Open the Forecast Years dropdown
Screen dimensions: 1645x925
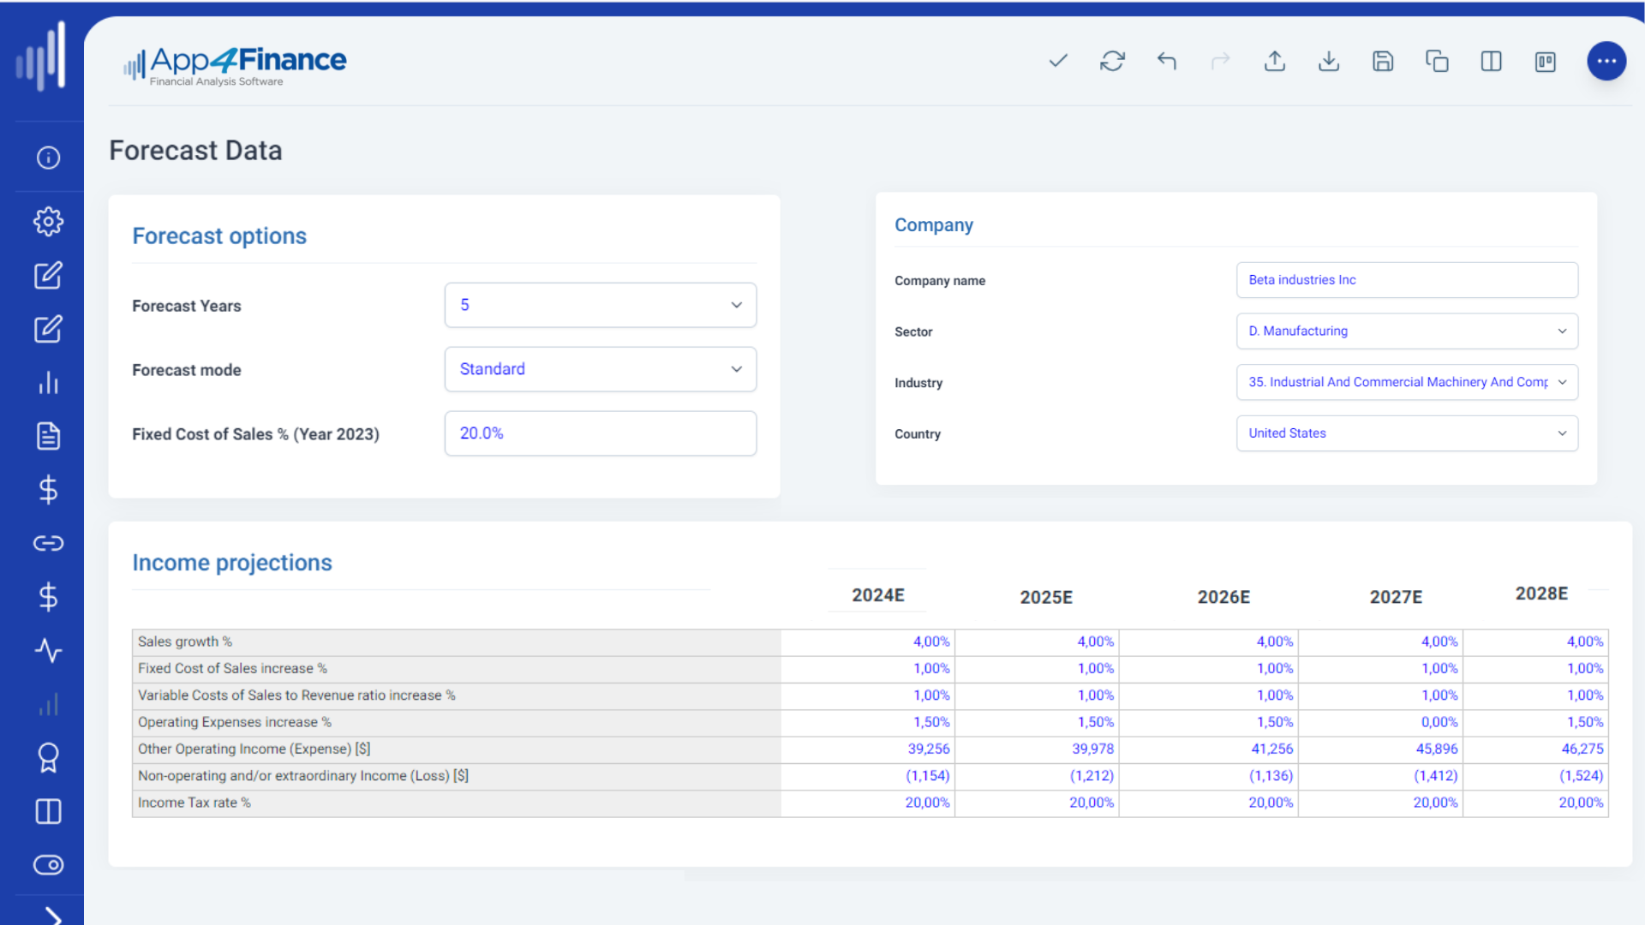pyautogui.click(x=600, y=305)
